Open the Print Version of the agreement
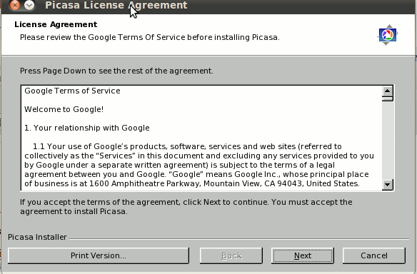Screen dimensions: 417x274 point(99,255)
